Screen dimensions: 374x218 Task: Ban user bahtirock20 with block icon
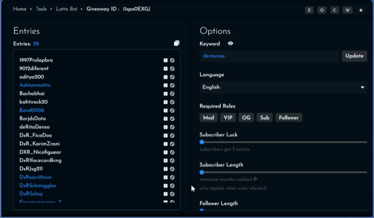coord(172,102)
